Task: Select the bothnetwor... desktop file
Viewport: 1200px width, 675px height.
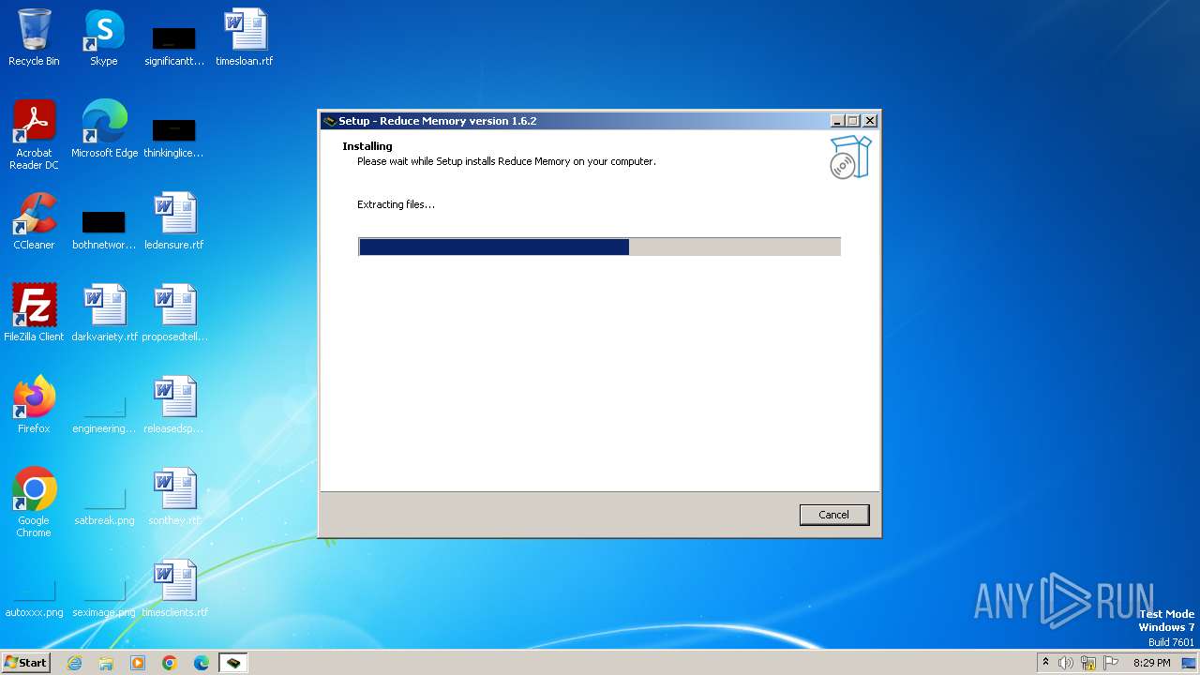Action: pyautogui.click(x=104, y=229)
